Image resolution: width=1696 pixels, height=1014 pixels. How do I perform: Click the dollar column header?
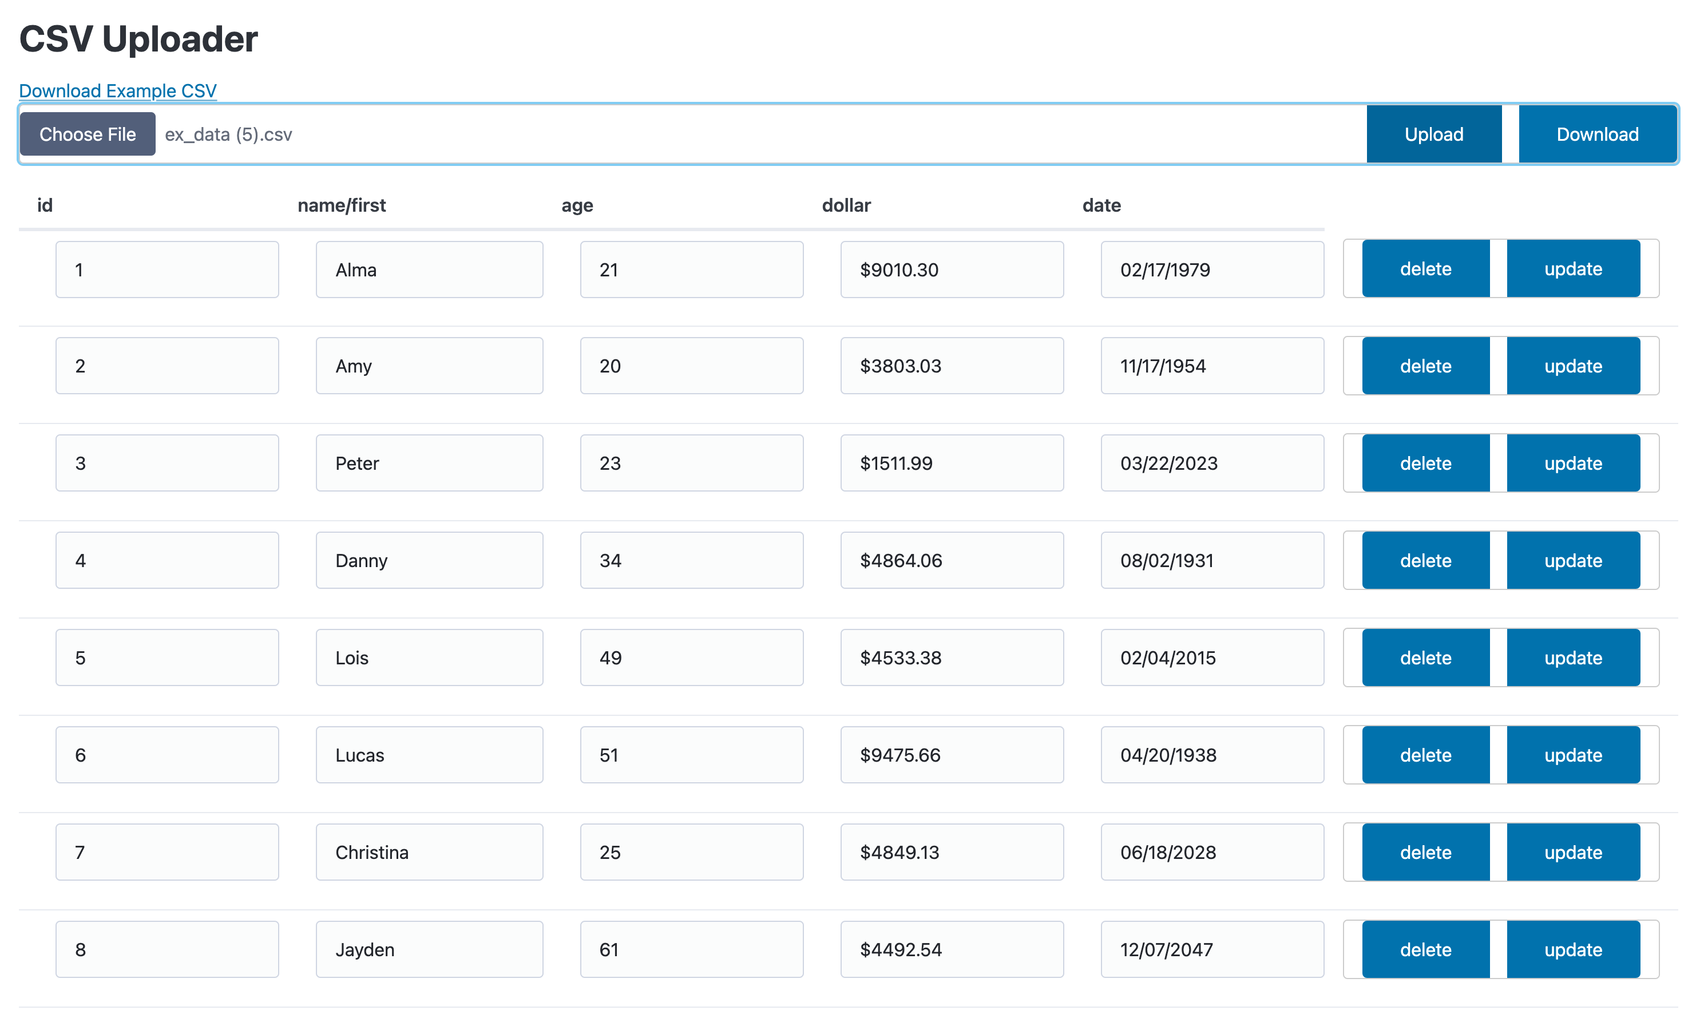point(846,205)
